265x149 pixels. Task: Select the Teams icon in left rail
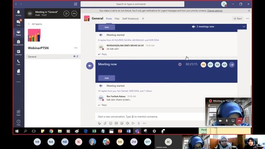click(x=18, y=33)
